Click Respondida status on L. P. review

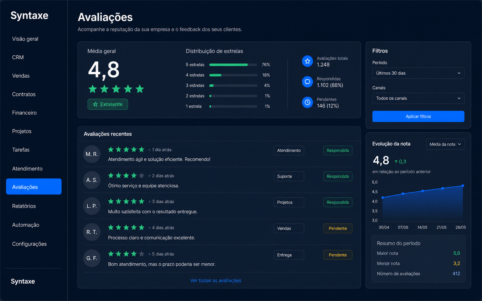pos(338,202)
